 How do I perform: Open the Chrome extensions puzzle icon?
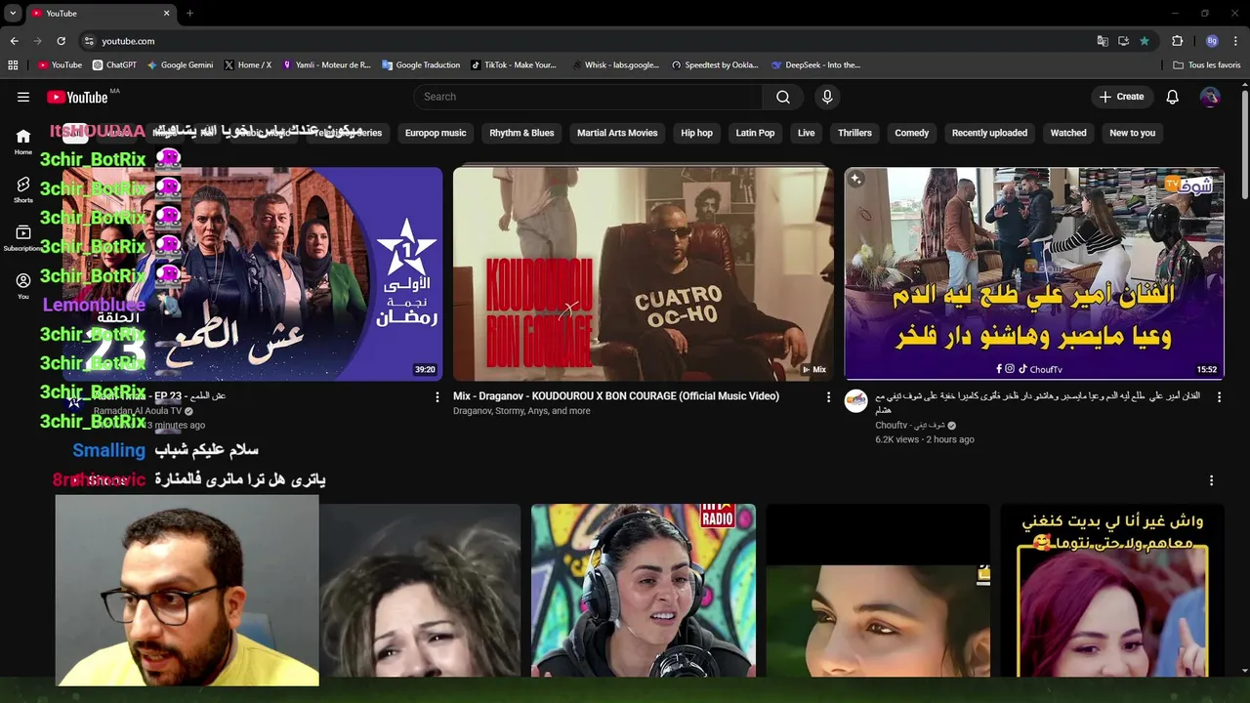(x=1178, y=41)
